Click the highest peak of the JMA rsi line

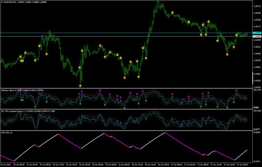[165, 132]
